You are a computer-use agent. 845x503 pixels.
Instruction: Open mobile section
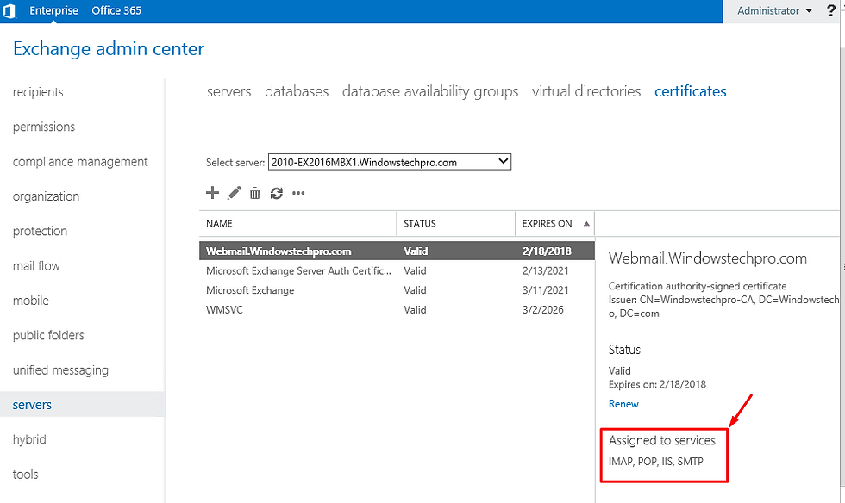(x=31, y=301)
